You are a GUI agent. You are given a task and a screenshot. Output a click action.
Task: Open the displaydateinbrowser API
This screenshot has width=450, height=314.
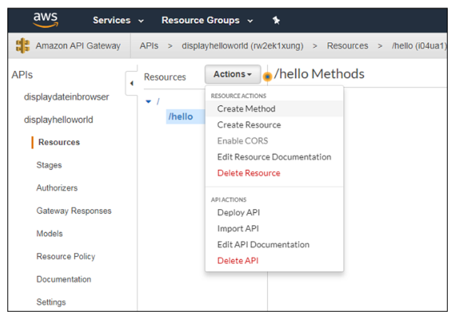(x=66, y=97)
